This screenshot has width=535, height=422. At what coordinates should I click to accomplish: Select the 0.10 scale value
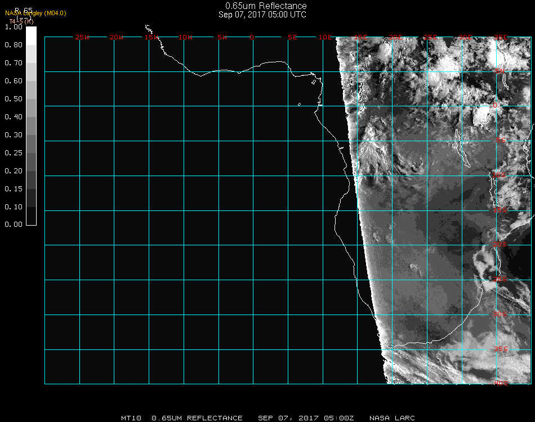[14, 207]
